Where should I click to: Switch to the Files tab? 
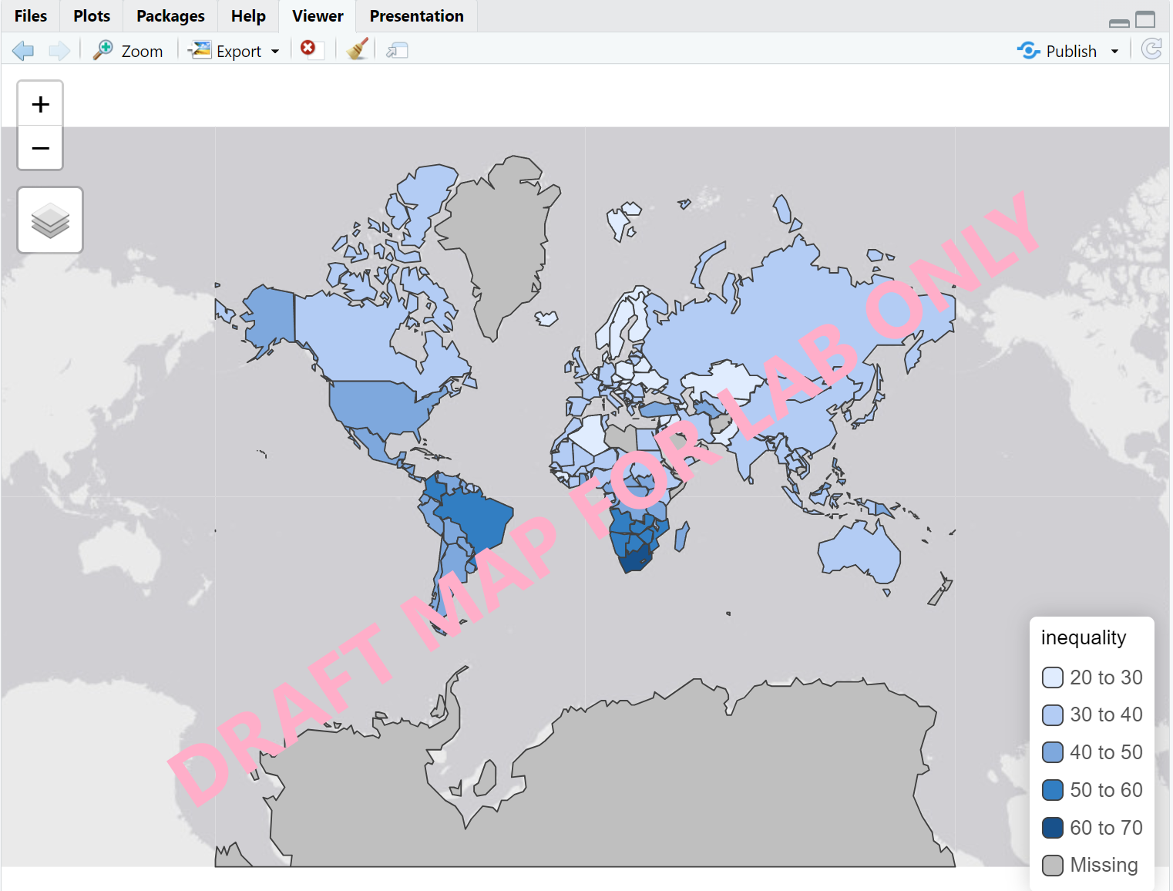[31, 16]
